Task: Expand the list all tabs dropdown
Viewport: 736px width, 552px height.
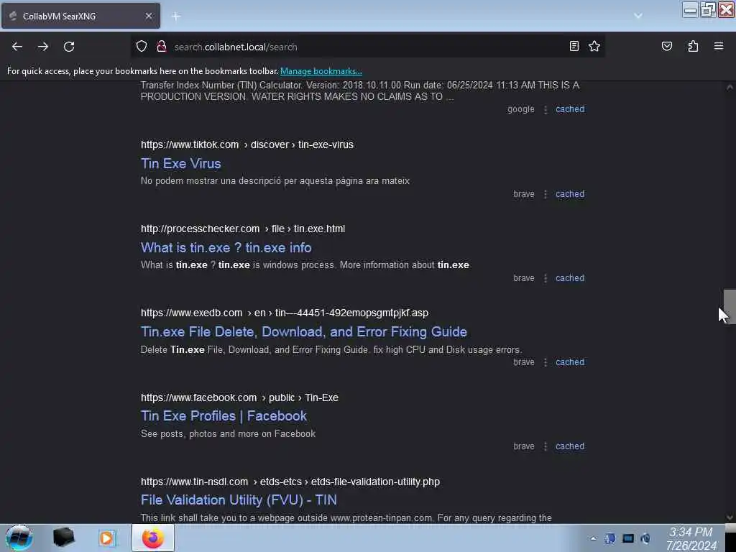Action: pos(638,16)
